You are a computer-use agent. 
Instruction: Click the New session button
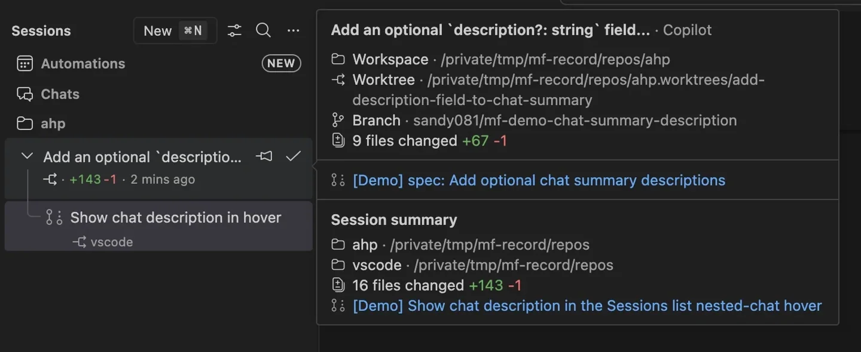pos(175,30)
